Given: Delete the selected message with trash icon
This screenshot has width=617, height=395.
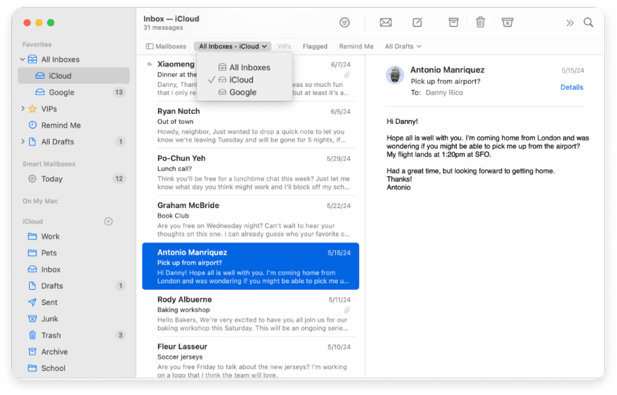Looking at the screenshot, I should (x=480, y=22).
